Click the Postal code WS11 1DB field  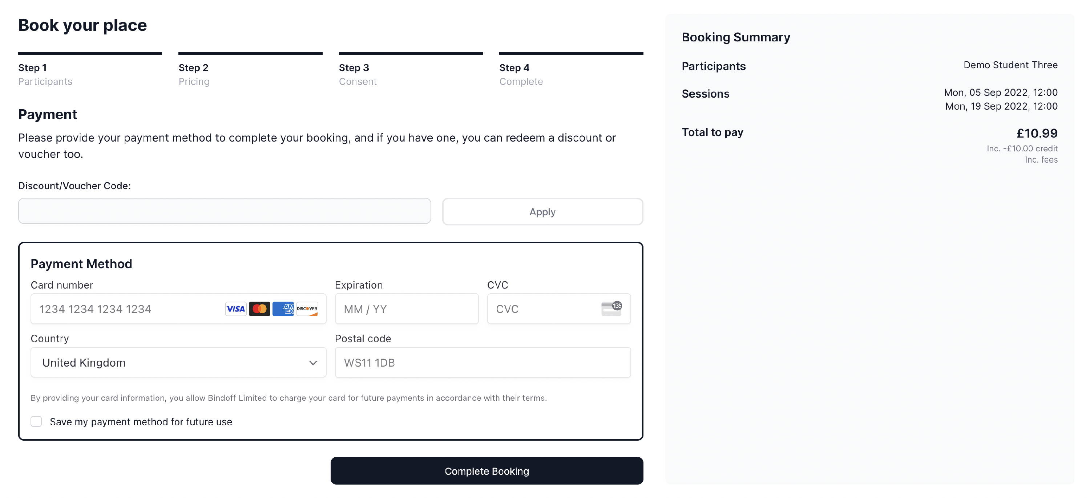(x=483, y=362)
